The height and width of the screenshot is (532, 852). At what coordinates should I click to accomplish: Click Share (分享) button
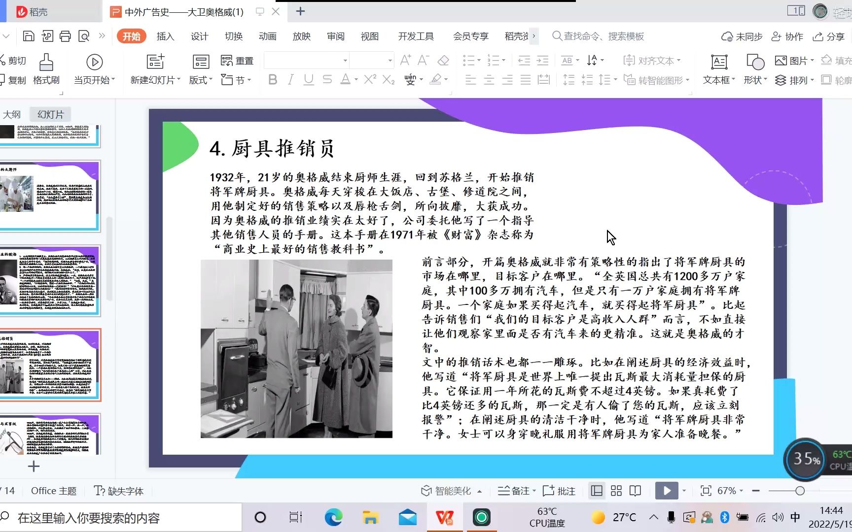pyautogui.click(x=829, y=36)
